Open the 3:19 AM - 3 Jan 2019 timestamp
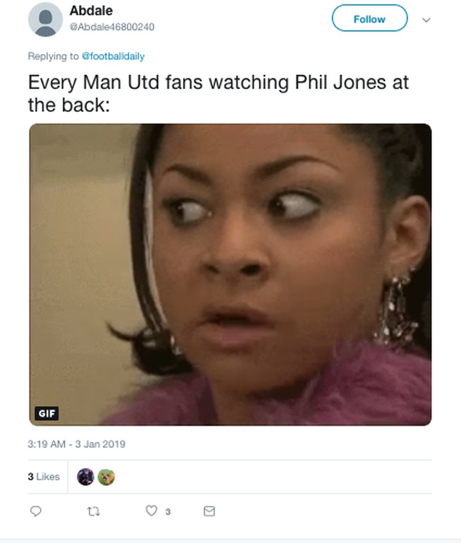This screenshot has width=461, height=543. point(77,444)
